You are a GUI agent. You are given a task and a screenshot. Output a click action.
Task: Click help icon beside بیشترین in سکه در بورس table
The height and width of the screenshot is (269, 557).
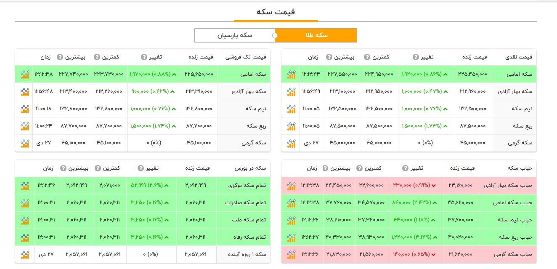coord(63,168)
